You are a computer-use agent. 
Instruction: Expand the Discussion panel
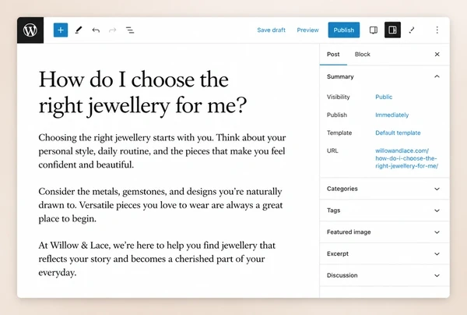coord(384,275)
